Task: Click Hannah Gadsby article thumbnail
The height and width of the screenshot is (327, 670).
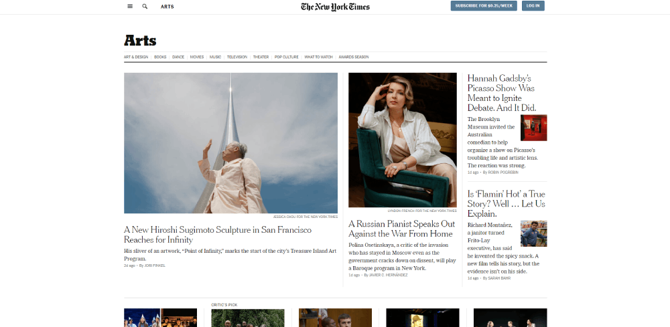Action: [x=534, y=128]
